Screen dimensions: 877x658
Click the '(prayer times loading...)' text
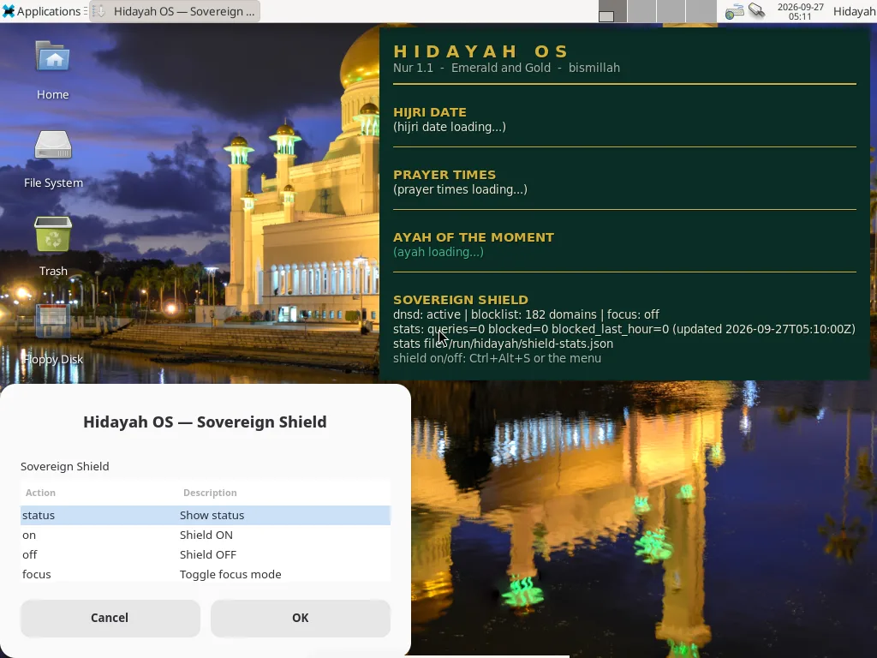click(x=460, y=189)
